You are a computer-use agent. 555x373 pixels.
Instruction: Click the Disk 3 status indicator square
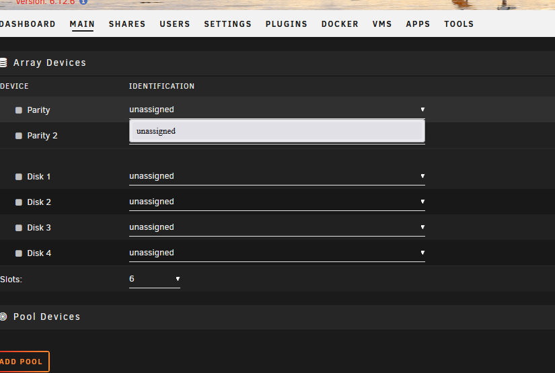tap(19, 228)
